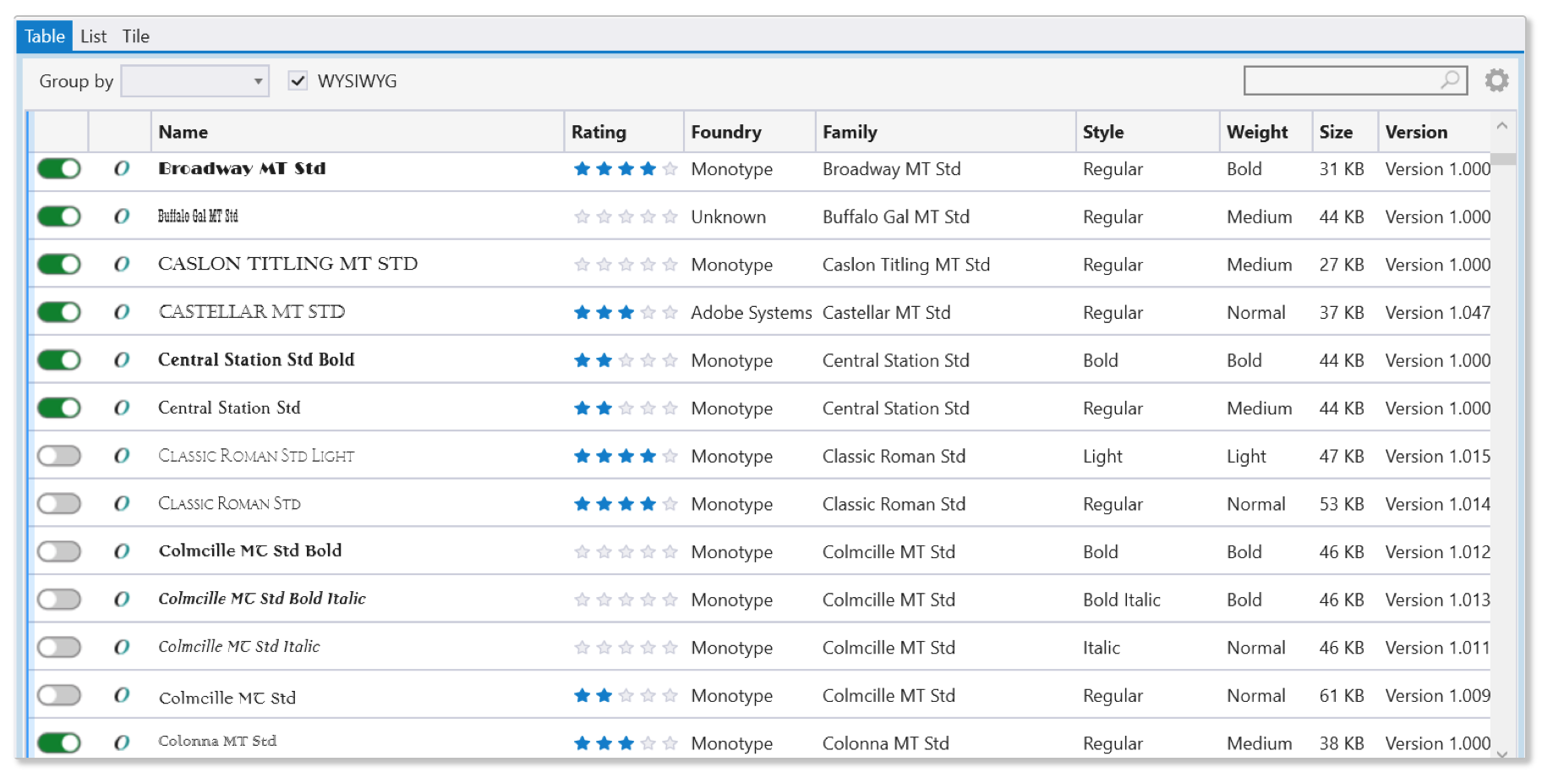This screenshot has height=778, width=1542.
Task: Sort by the Version column header
Action: pyautogui.click(x=1435, y=132)
